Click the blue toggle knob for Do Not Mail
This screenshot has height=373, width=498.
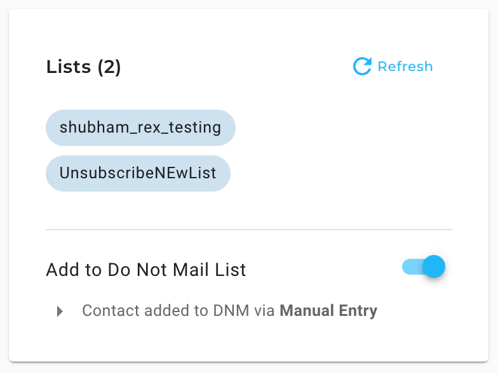(434, 266)
